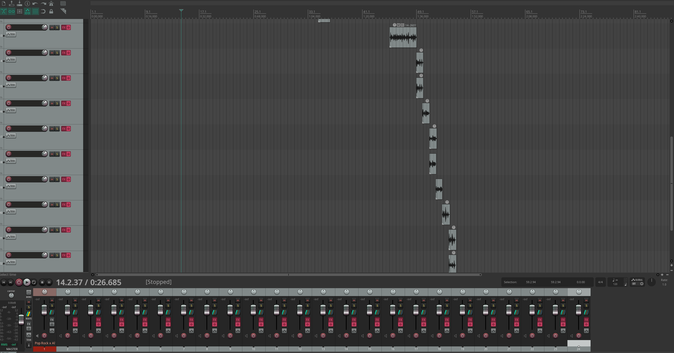Open FX button on mixer channel 3
This screenshot has height=353, width=674.
pyautogui.click(x=98, y=320)
